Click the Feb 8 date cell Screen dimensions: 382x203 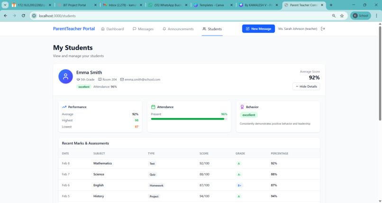66,163
